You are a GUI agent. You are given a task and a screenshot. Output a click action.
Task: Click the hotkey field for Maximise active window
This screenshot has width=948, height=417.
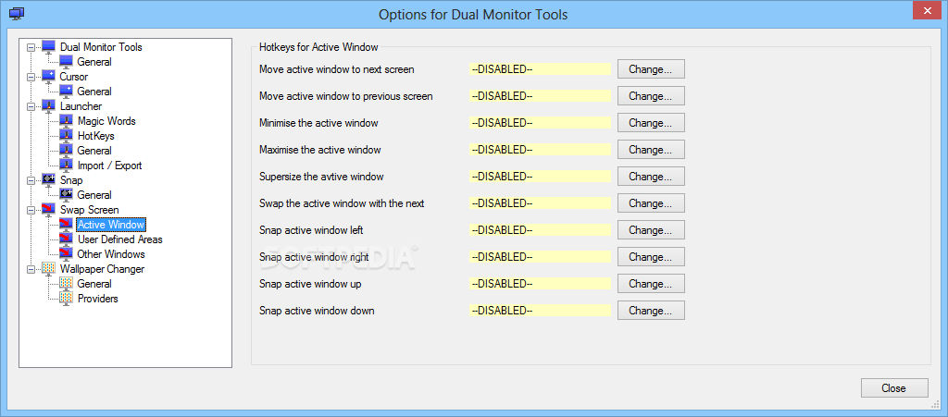540,150
